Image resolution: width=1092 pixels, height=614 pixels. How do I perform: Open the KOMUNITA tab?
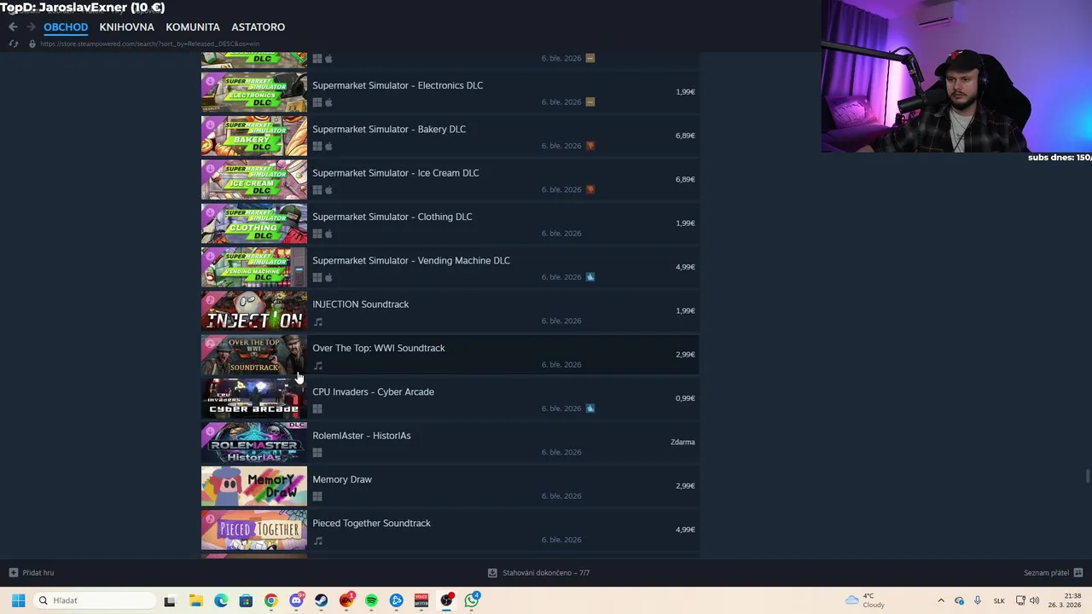[193, 27]
